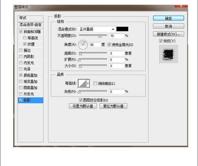Click the angle dial control
Image resolution: width=198 pixels, height=166 pixels.
[x=83, y=45]
